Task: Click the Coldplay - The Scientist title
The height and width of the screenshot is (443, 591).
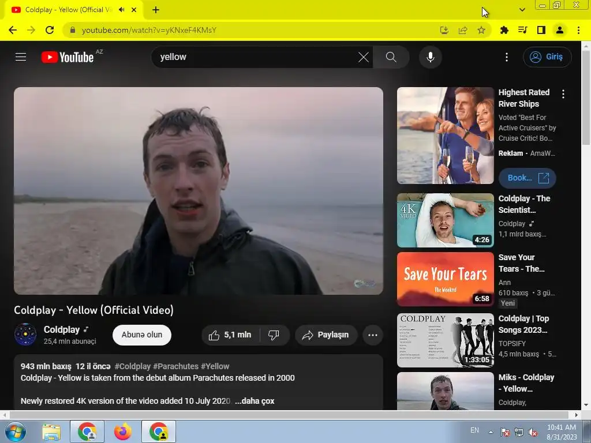Action: click(524, 204)
